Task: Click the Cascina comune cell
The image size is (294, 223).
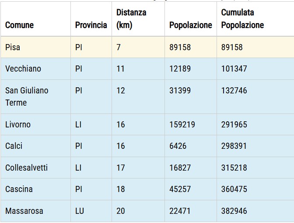Action: (19, 189)
